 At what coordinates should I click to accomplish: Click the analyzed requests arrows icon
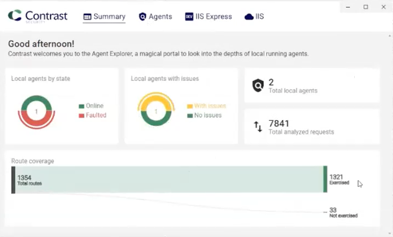258,127
